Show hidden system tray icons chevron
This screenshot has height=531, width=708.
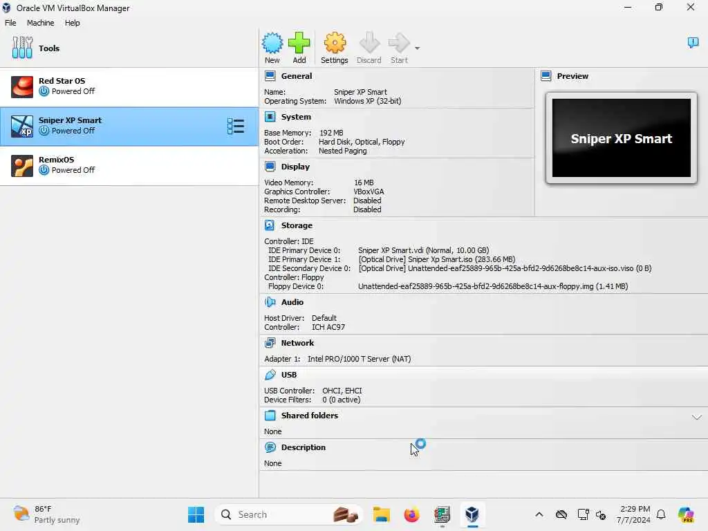(x=539, y=514)
